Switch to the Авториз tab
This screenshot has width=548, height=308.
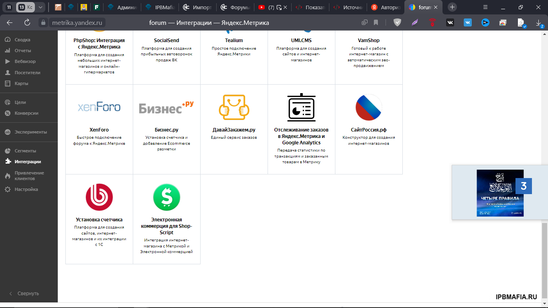pyautogui.click(x=386, y=7)
